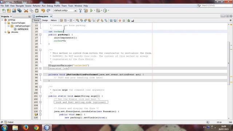The height and width of the screenshot is (131, 233).
Task: Open the Debug Project dropdown arrow
Action: [102, 11]
